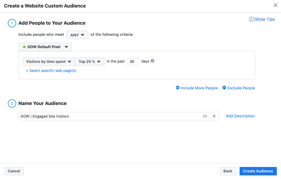Click the step 2 circle icon
The image size is (281, 179).
12,103
